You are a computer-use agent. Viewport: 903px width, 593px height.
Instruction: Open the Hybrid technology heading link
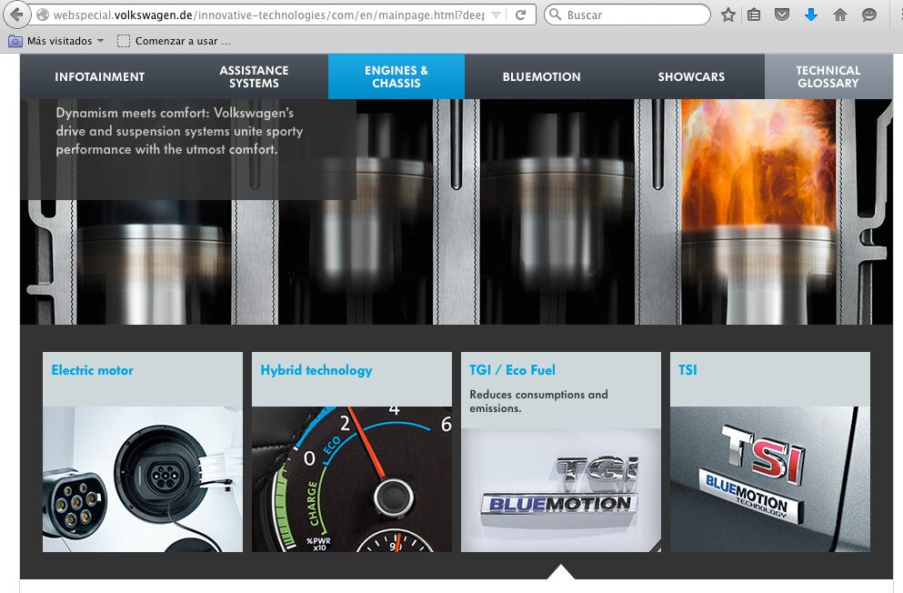(x=316, y=370)
